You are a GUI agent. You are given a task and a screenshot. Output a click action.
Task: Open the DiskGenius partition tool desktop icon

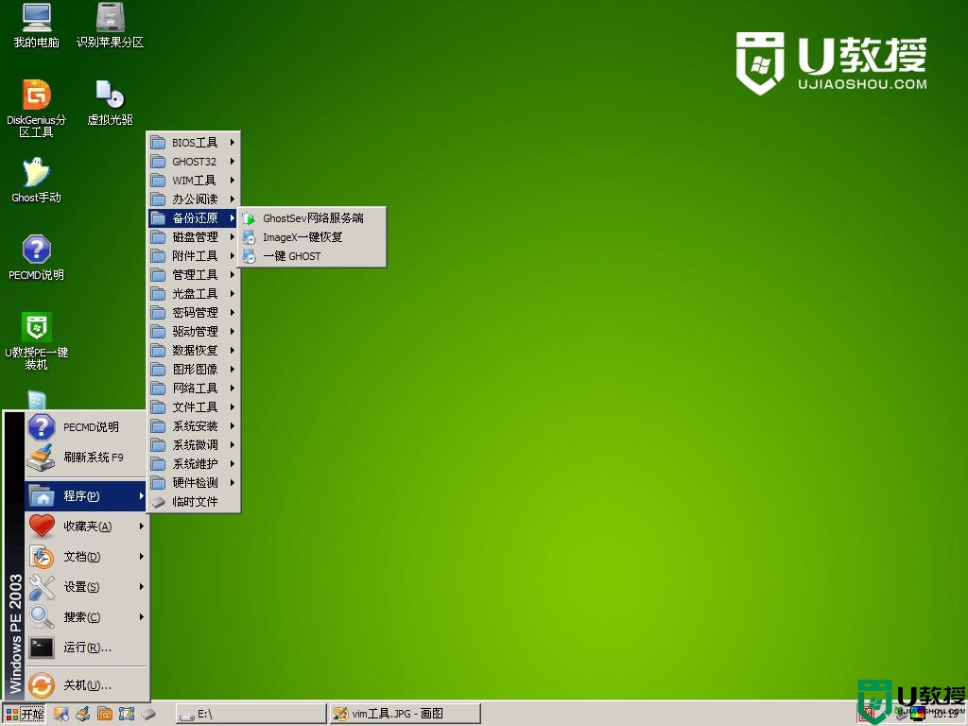tap(36, 96)
